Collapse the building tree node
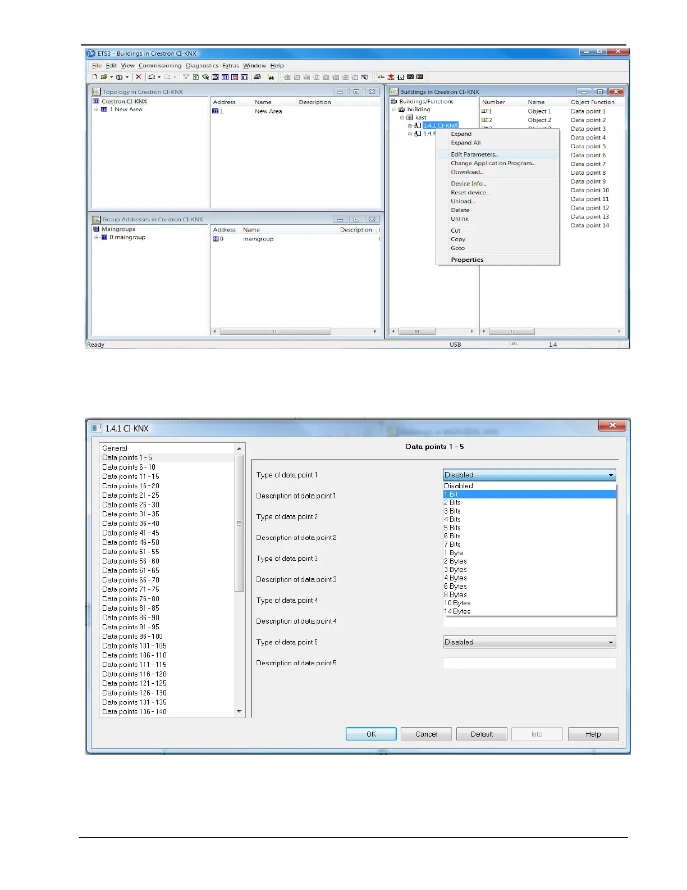Viewport: 687px width, 890px height. [x=394, y=110]
